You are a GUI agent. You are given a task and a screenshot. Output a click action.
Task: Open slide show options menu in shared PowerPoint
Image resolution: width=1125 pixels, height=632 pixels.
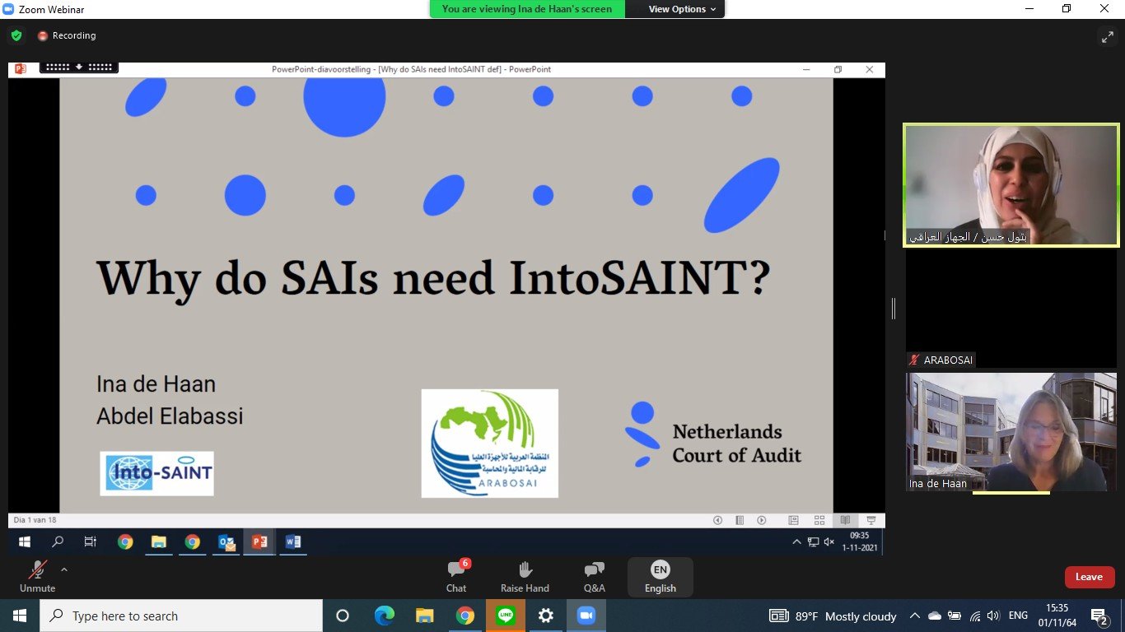(740, 520)
